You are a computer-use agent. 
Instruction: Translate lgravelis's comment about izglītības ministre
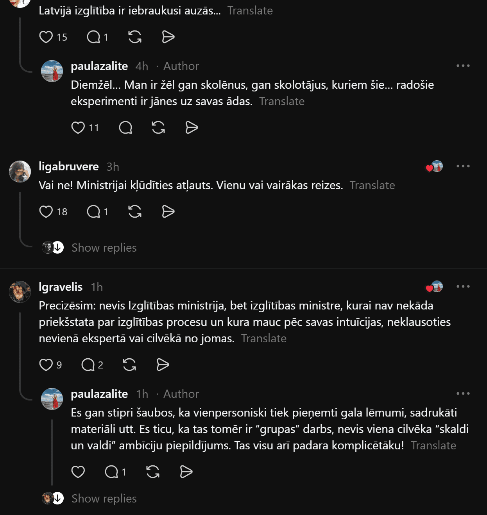click(264, 338)
